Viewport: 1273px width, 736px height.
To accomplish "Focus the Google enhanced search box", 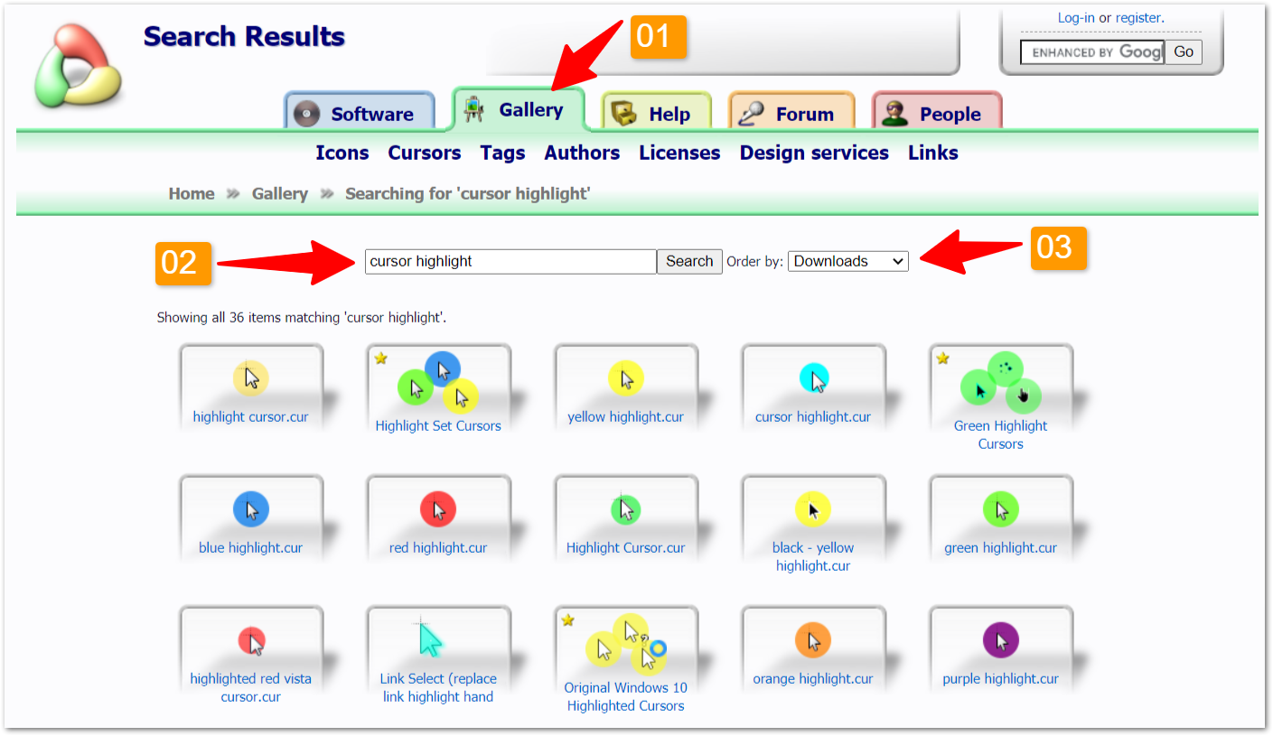I will tap(1091, 52).
